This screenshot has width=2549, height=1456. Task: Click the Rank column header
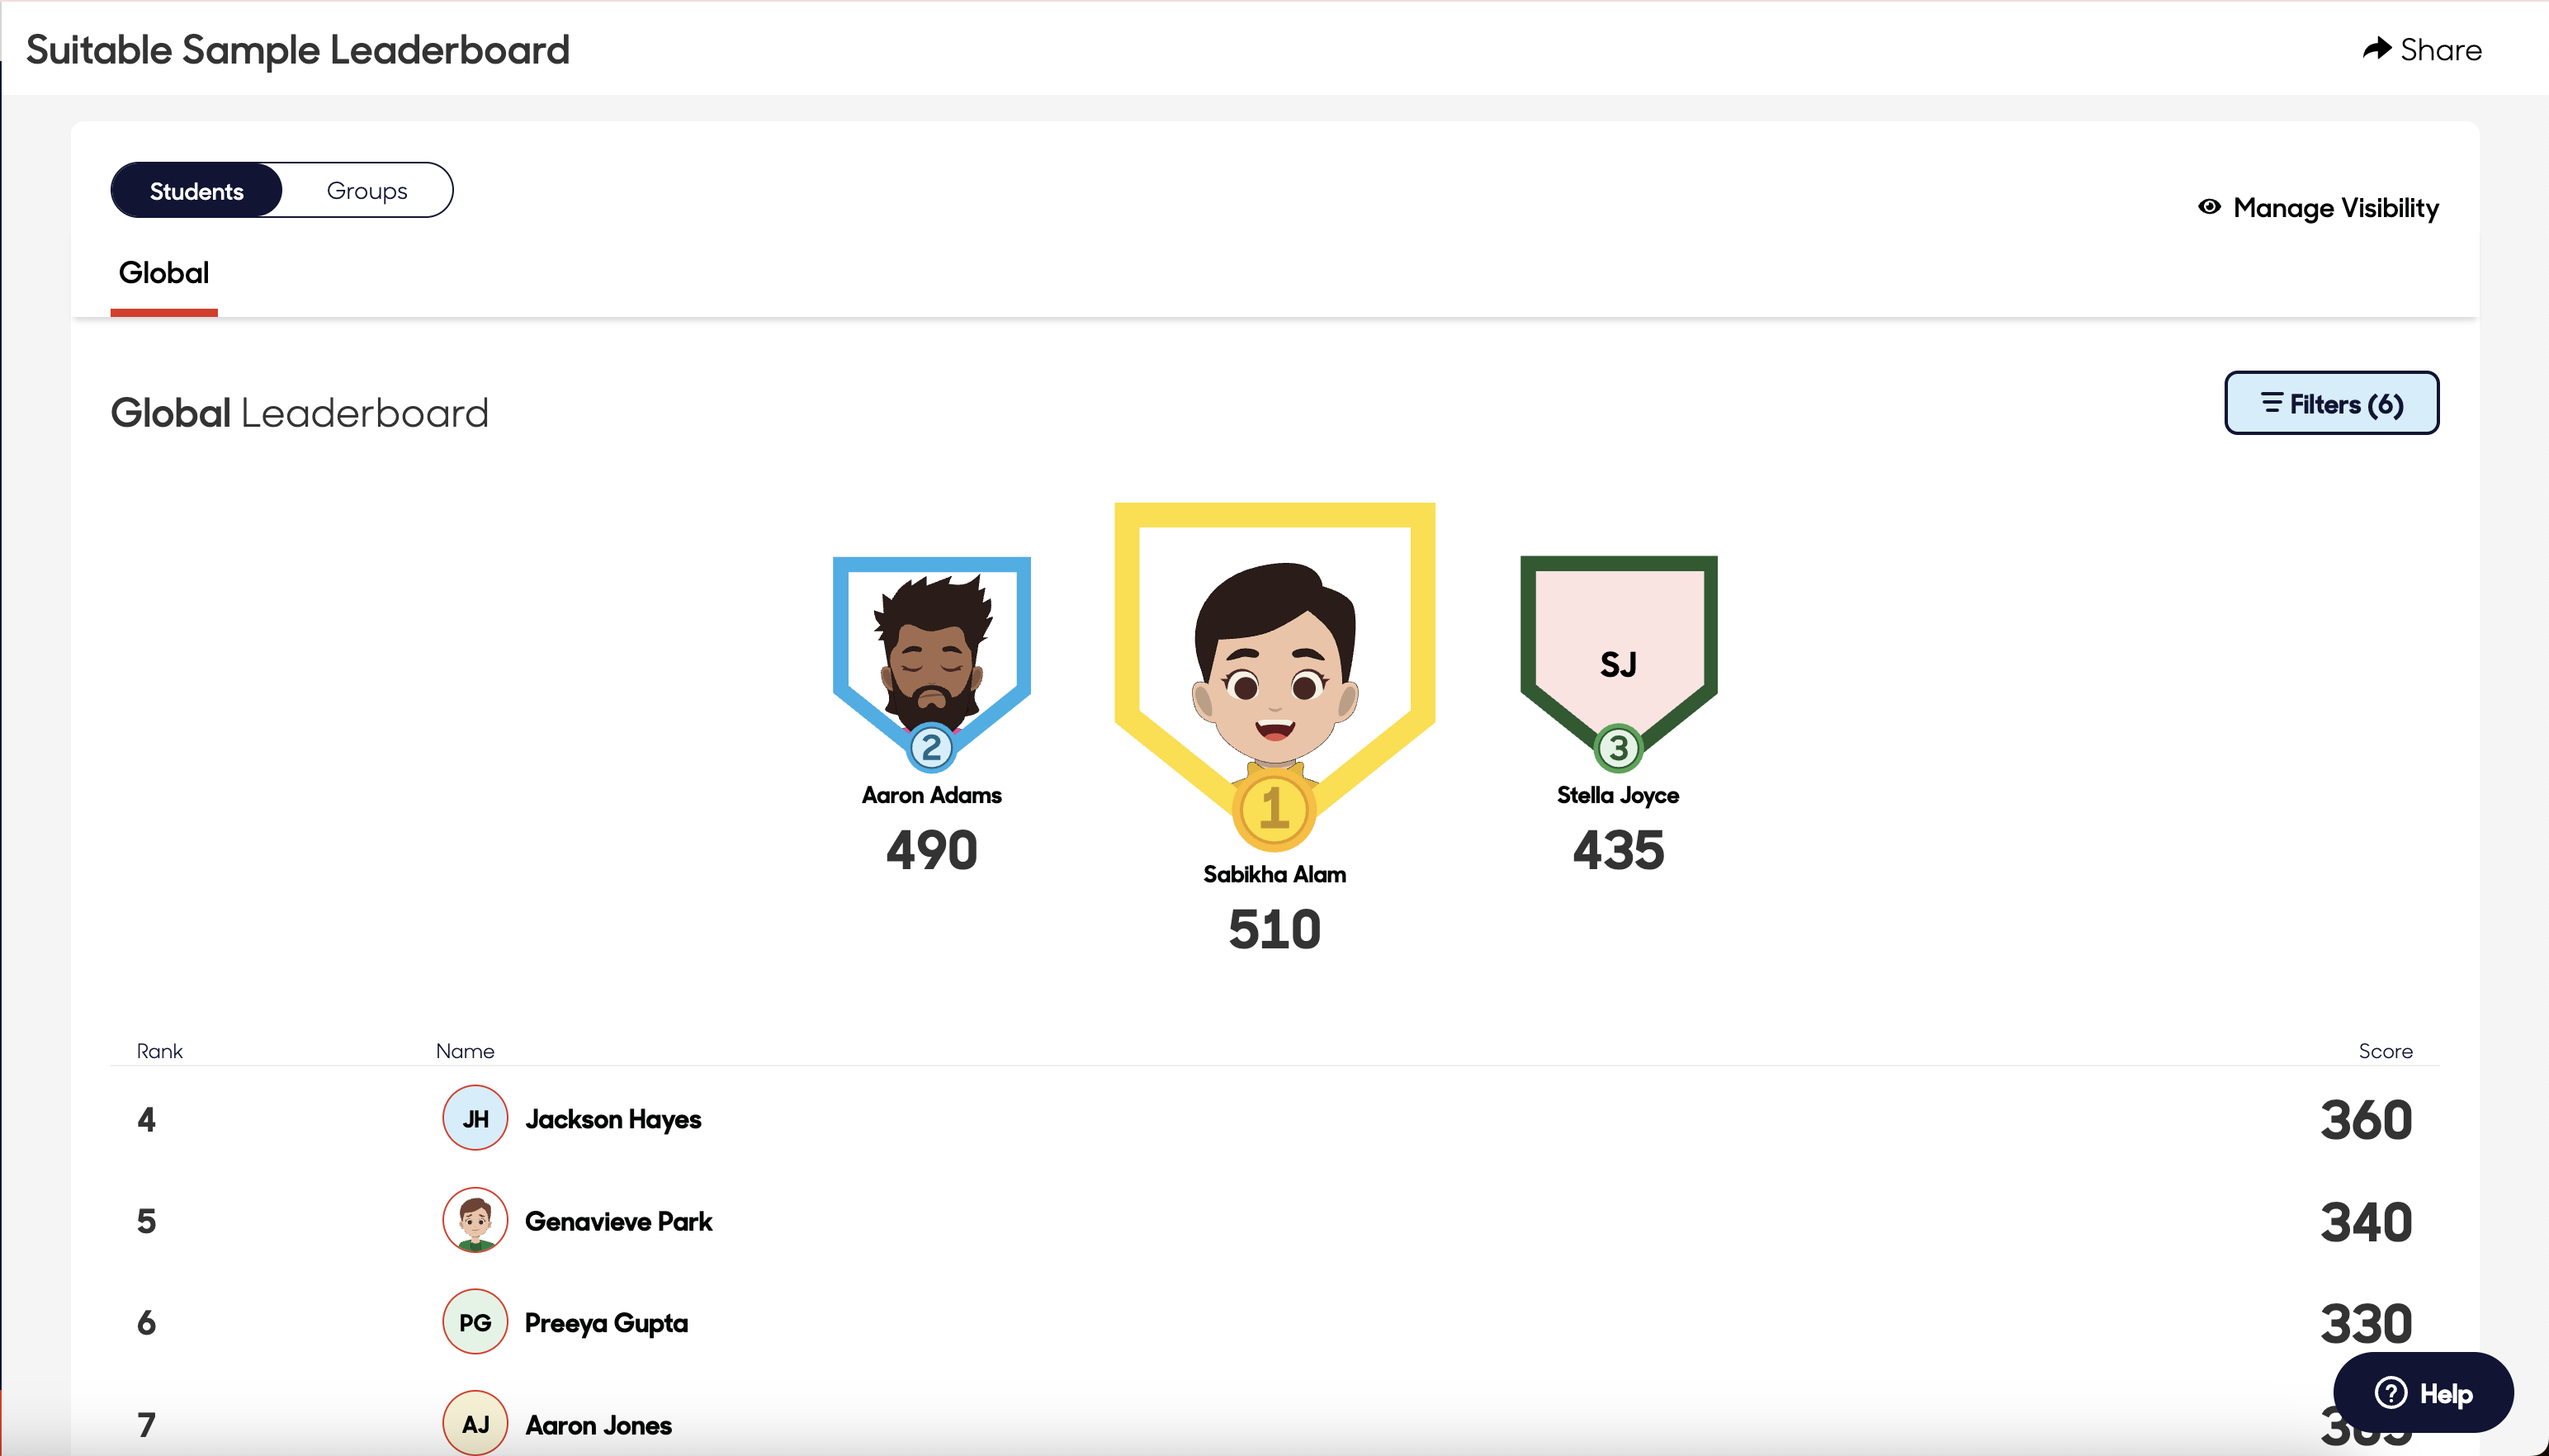[159, 1050]
